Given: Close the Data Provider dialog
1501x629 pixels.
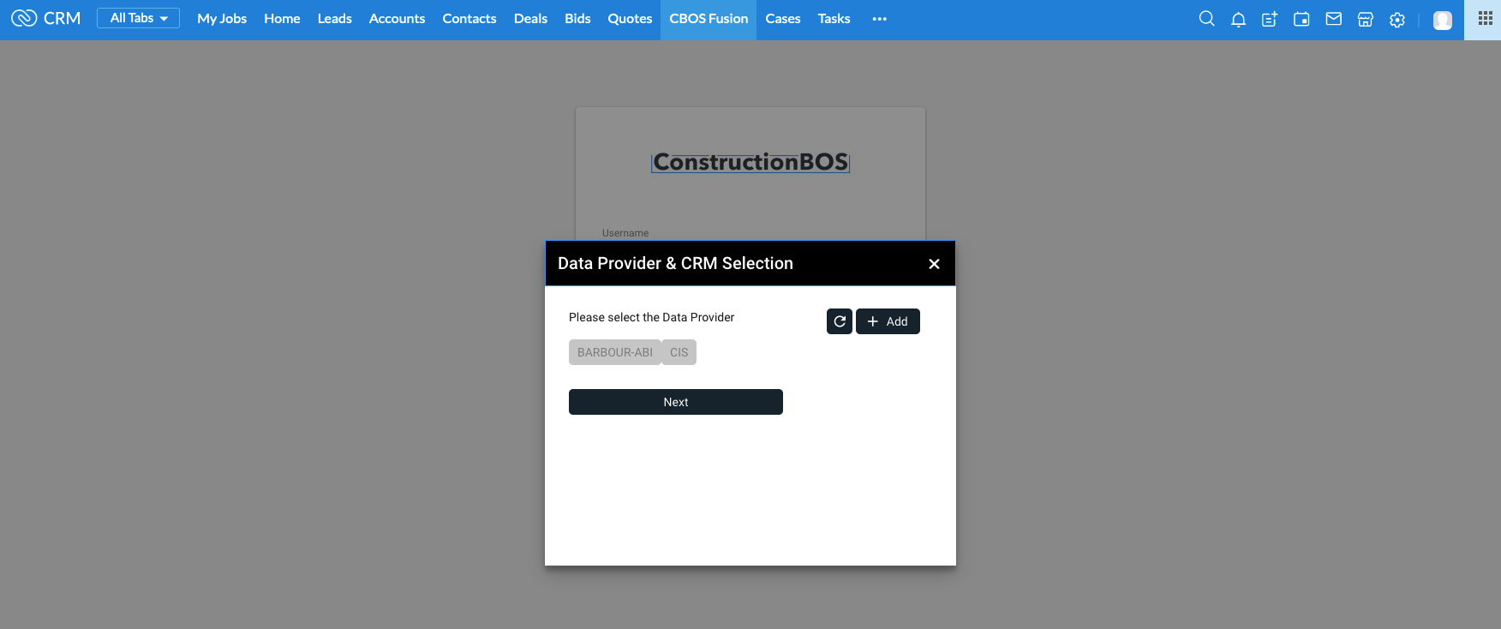Looking at the screenshot, I should [x=934, y=264].
